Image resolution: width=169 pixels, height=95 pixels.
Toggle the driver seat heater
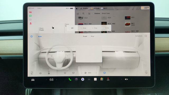[x=32, y=73]
